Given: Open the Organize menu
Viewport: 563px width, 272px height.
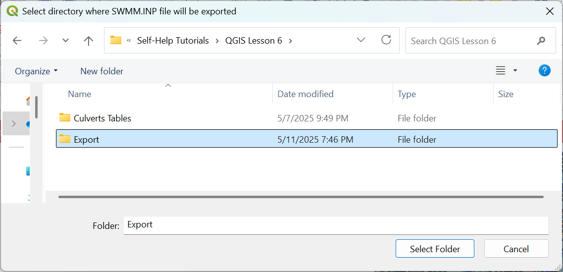Looking at the screenshot, I should point(36,71).
